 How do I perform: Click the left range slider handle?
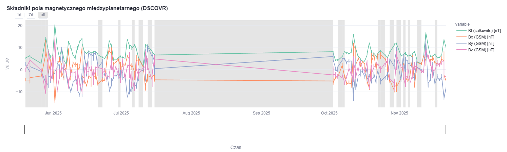25,129
